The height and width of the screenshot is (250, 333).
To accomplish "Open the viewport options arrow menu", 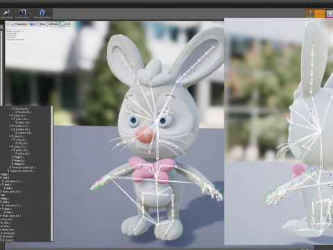I will [8, 24].
